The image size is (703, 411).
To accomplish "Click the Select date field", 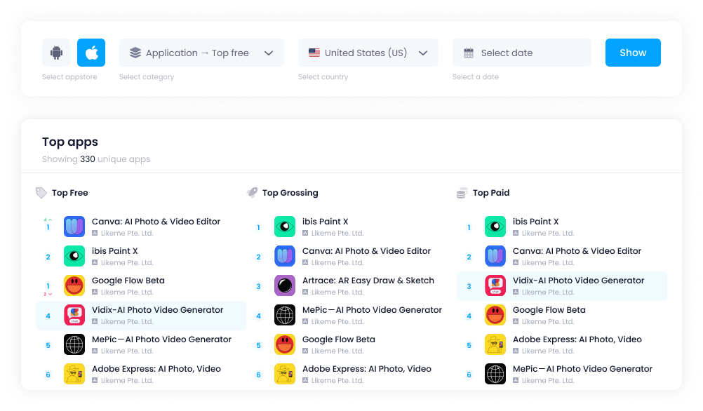I will coord(522,53).
